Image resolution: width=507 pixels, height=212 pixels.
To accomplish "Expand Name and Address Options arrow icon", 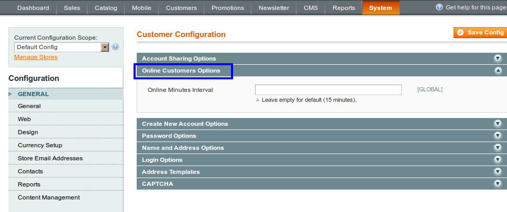I will [x=498, y=148].
